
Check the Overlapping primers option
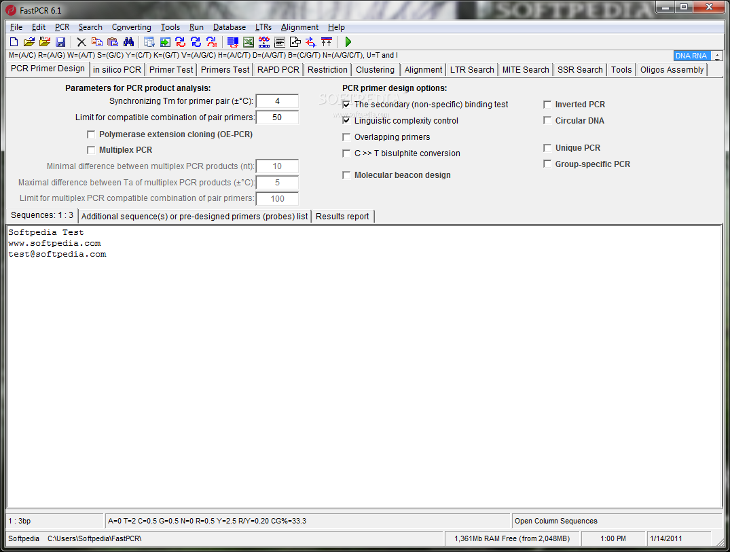click(346, 137)
